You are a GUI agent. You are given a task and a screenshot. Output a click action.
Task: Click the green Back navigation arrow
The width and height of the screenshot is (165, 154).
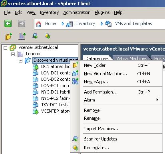(x=8, y=23)
